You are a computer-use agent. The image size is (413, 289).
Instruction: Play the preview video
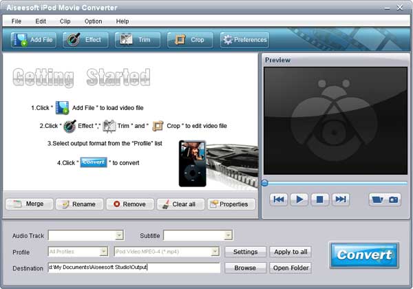click(299, 200)
